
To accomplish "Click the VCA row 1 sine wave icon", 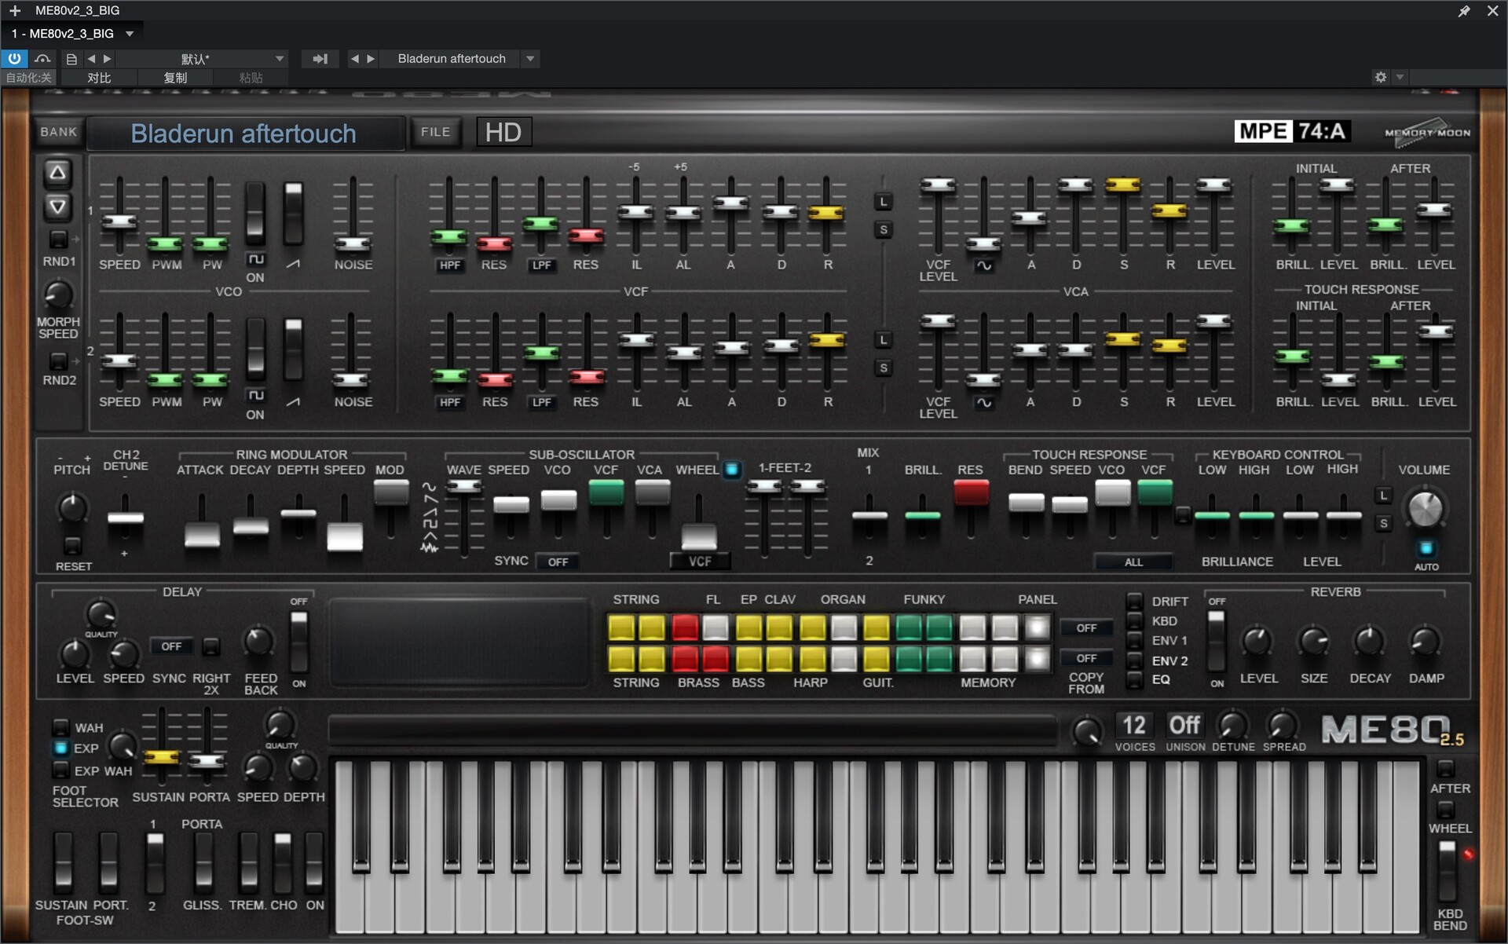I will (983, 266).
